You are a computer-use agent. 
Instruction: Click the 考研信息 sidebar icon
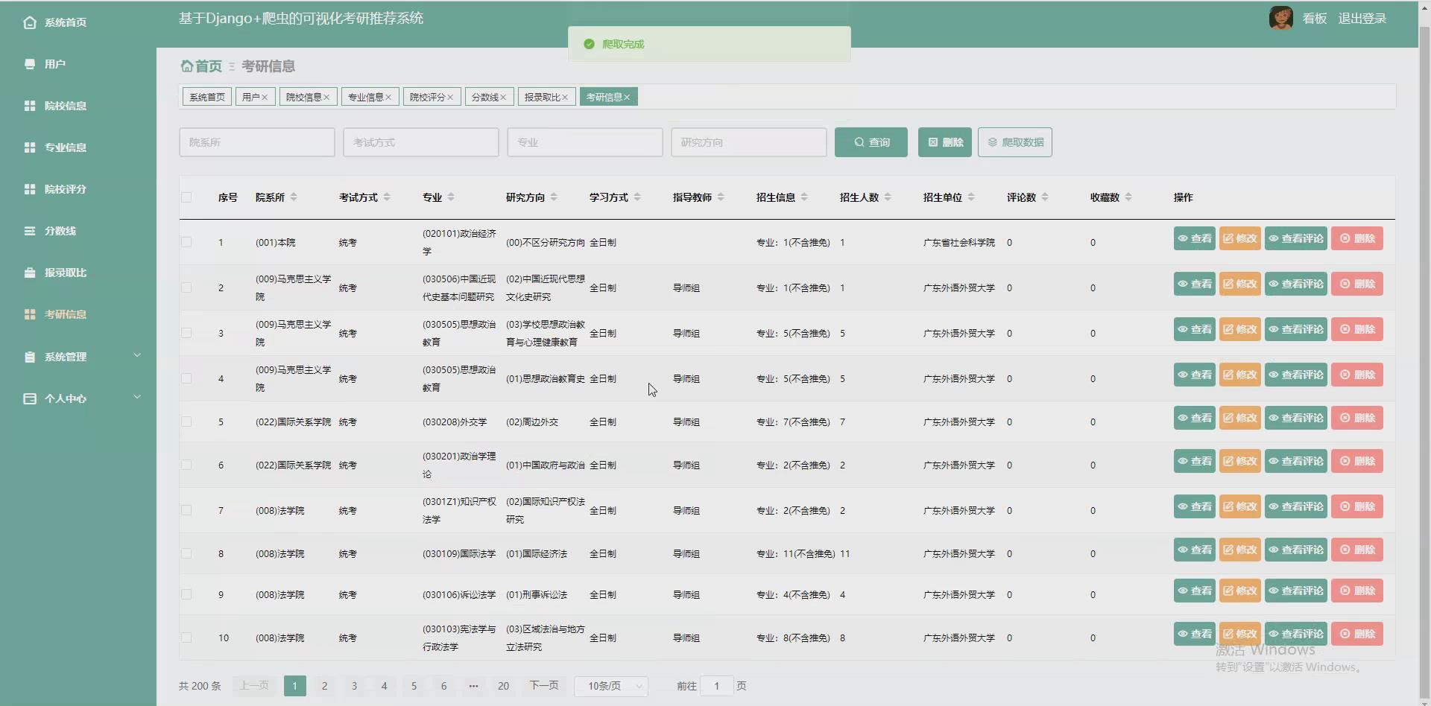click(x=30, y=314)
